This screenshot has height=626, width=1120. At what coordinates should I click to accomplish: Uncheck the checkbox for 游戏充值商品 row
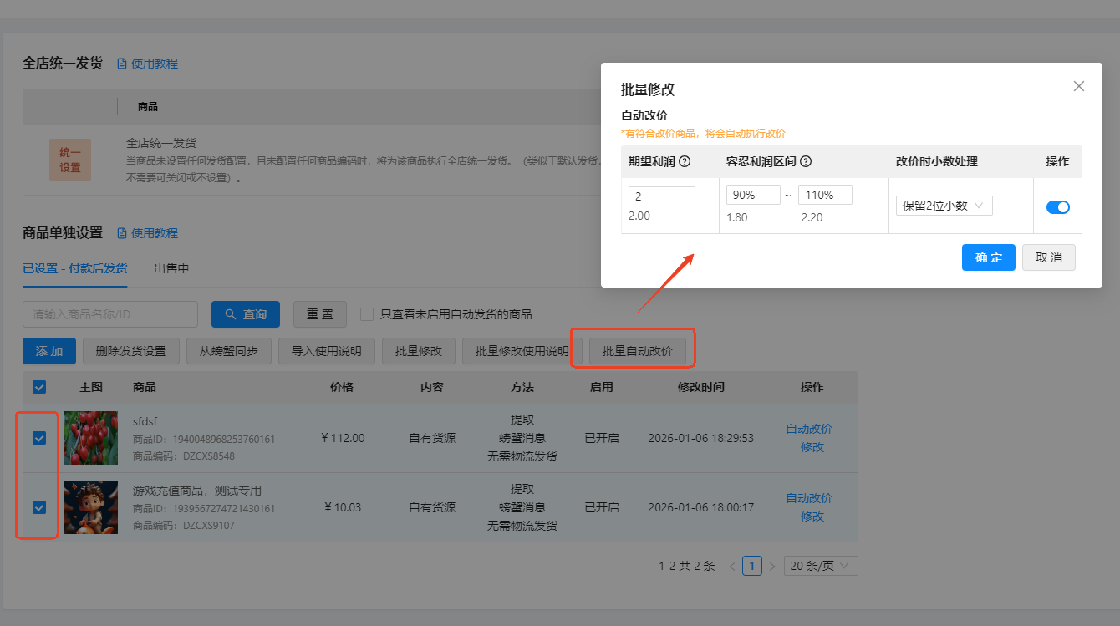pyautogui.click(x=39, y=507)
